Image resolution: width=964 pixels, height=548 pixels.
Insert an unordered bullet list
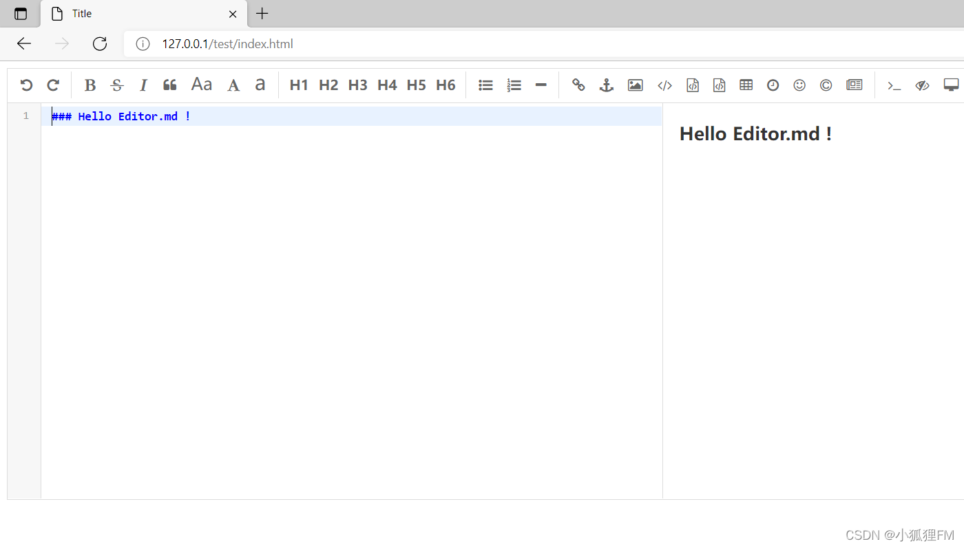(x=486, y=85)
